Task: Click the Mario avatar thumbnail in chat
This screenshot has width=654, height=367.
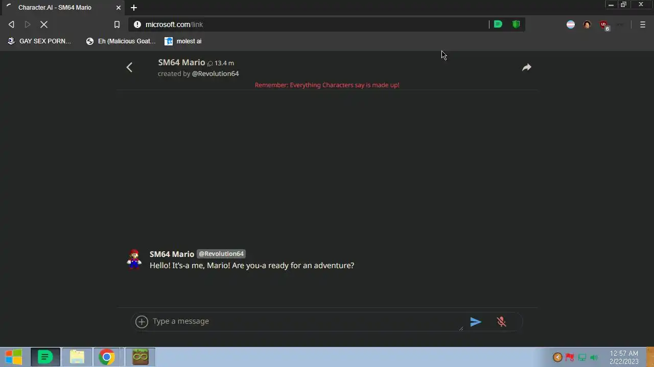Action: (x=134, y=259)
